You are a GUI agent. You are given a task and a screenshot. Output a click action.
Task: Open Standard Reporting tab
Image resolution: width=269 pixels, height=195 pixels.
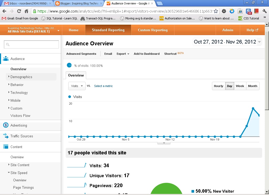coord(108,30)
